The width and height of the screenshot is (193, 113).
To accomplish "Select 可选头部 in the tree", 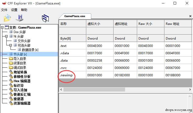I will coord(24,45).
